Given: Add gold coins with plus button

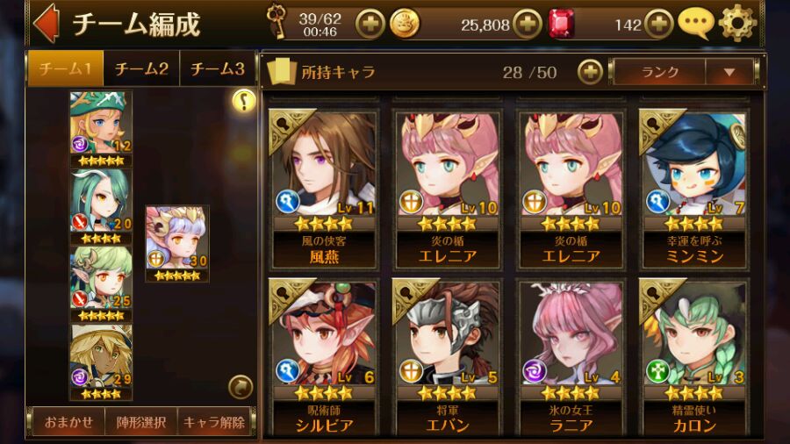Looking at the screenshot, I should point(528,24).
